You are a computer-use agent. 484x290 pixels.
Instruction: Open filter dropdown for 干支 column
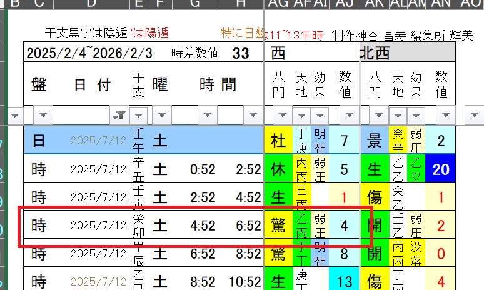click(x=139, y=115)
